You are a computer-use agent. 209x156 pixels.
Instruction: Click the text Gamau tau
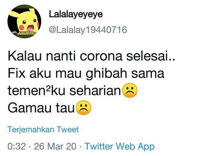[x=41, y=108]
